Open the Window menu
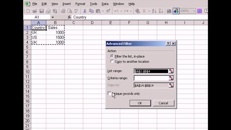 tap(118, 4)
